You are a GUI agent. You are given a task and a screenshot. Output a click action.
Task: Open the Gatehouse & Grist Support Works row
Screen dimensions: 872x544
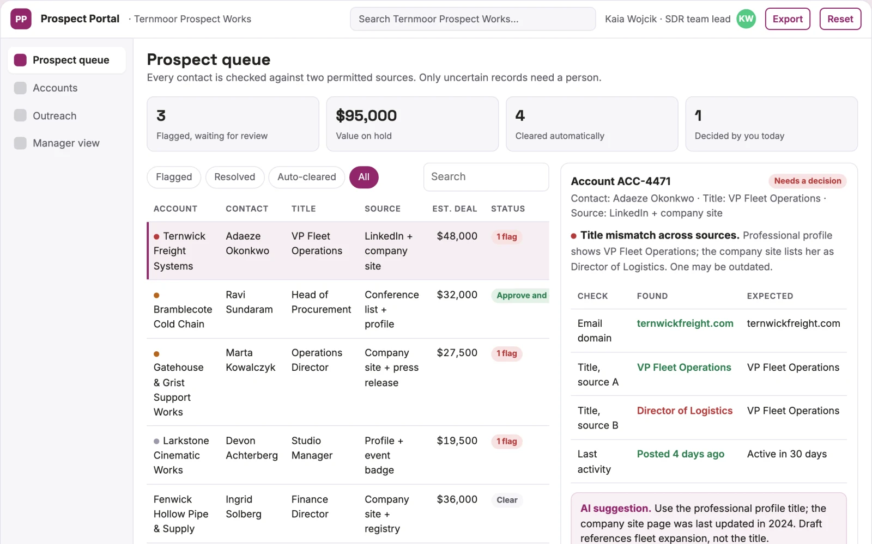[x=348, y=382]
